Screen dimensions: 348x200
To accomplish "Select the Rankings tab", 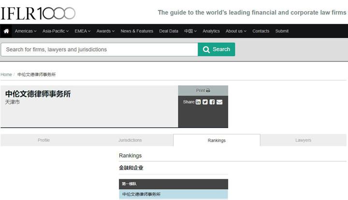I will (x=217, y=140).
